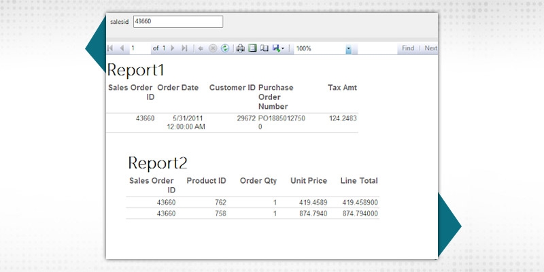Click the Find link in toolbar
Viewport: 544px width, 272px height.
coord(408,48)
